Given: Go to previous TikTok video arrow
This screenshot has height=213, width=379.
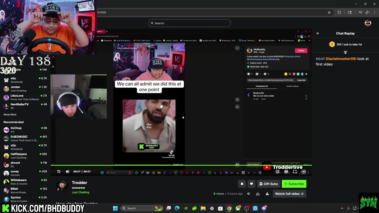Looking at the screenshot, I should [x=237, y=100].
